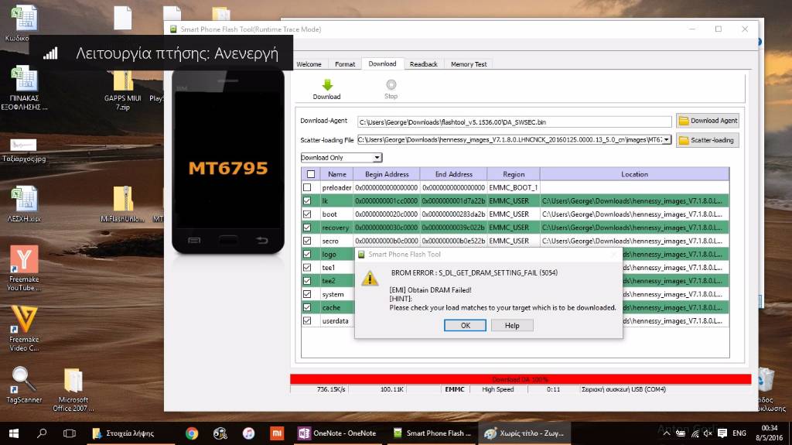Open the Windows Start button
This screenshot has width=792, height=445.
[14, 433]
